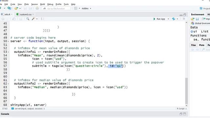Click the show in new window icon
210x118 pixels.
pos(14,19)
